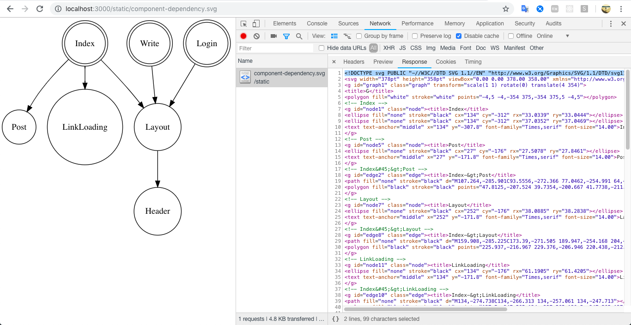Enable the Preserve log checkbox

(415, 36)
